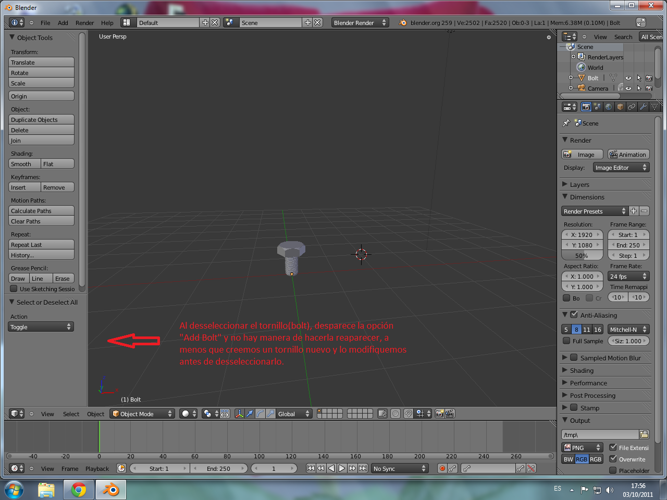Click Smooth shading button
This screenshot has height=500, width=667.
click(x=24, y=164)
